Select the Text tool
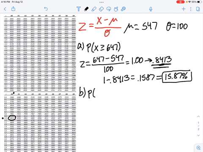The width and height of the screenshot is (203, 152). [79, 9]
